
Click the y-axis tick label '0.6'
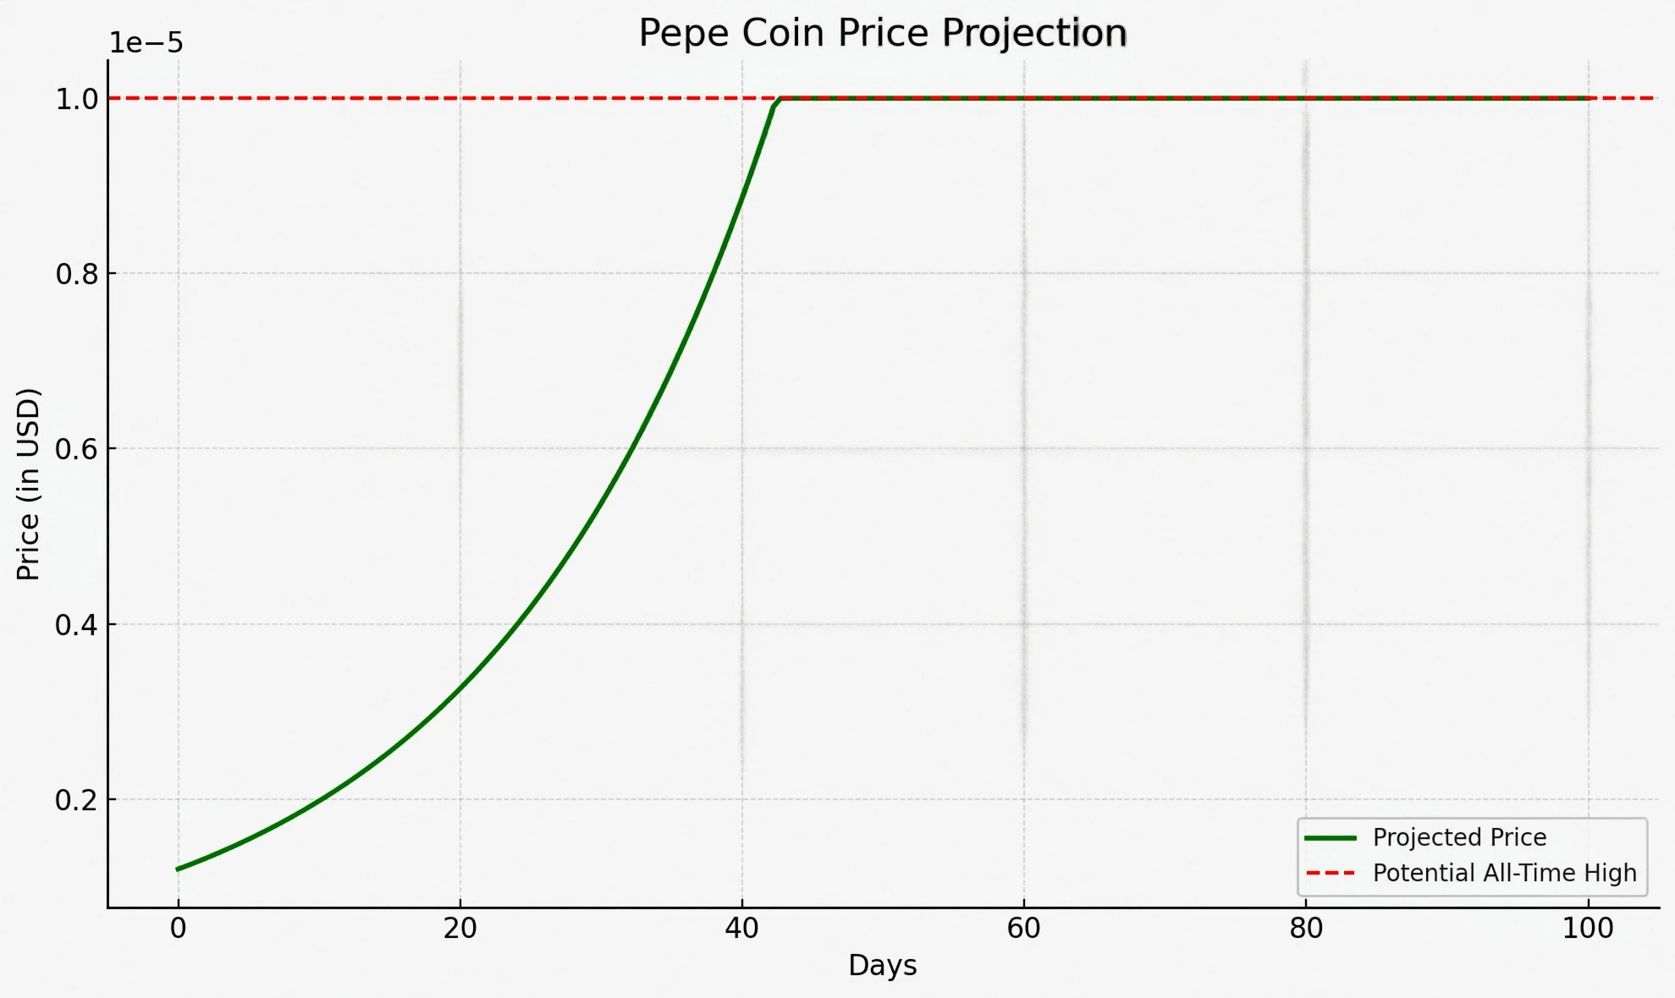76,449
